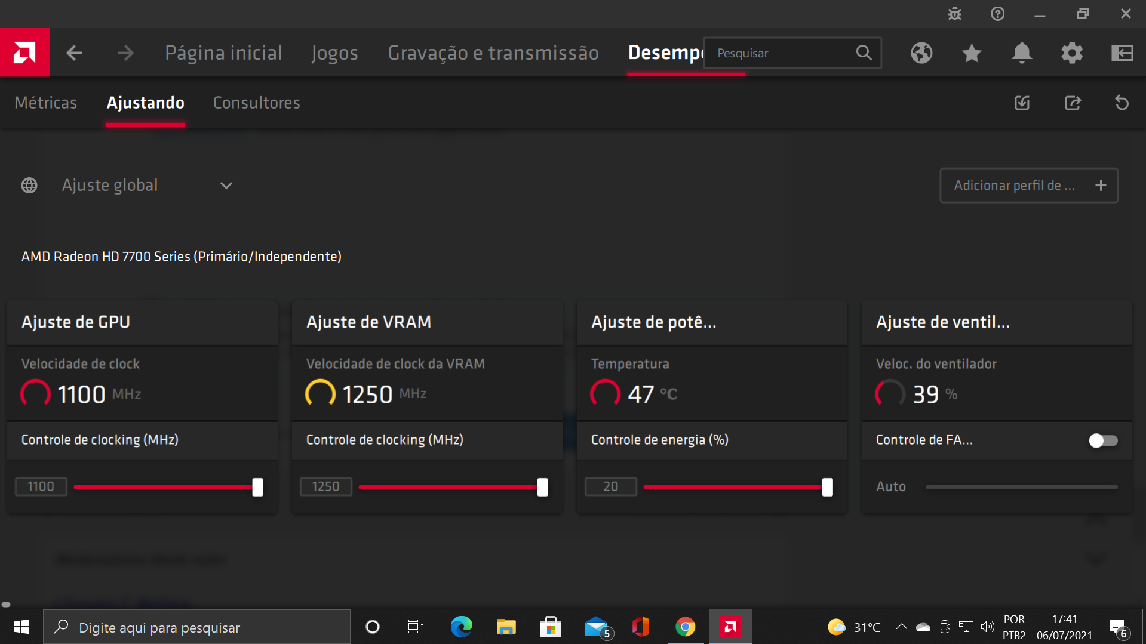Viewport: 1146px width, 644px height.
Task: Toggle the Controle de FA switch
Action: [1103, 440]
